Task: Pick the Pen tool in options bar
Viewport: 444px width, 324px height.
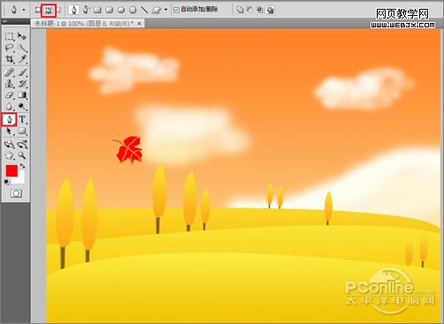Action: [x=73, y=10]
